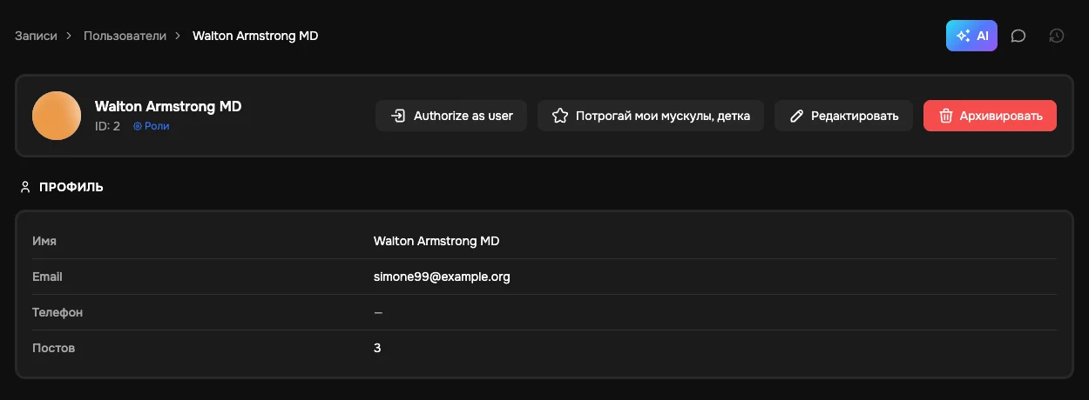Click Потрогай мои мускулы, детка button

(651, 116)
